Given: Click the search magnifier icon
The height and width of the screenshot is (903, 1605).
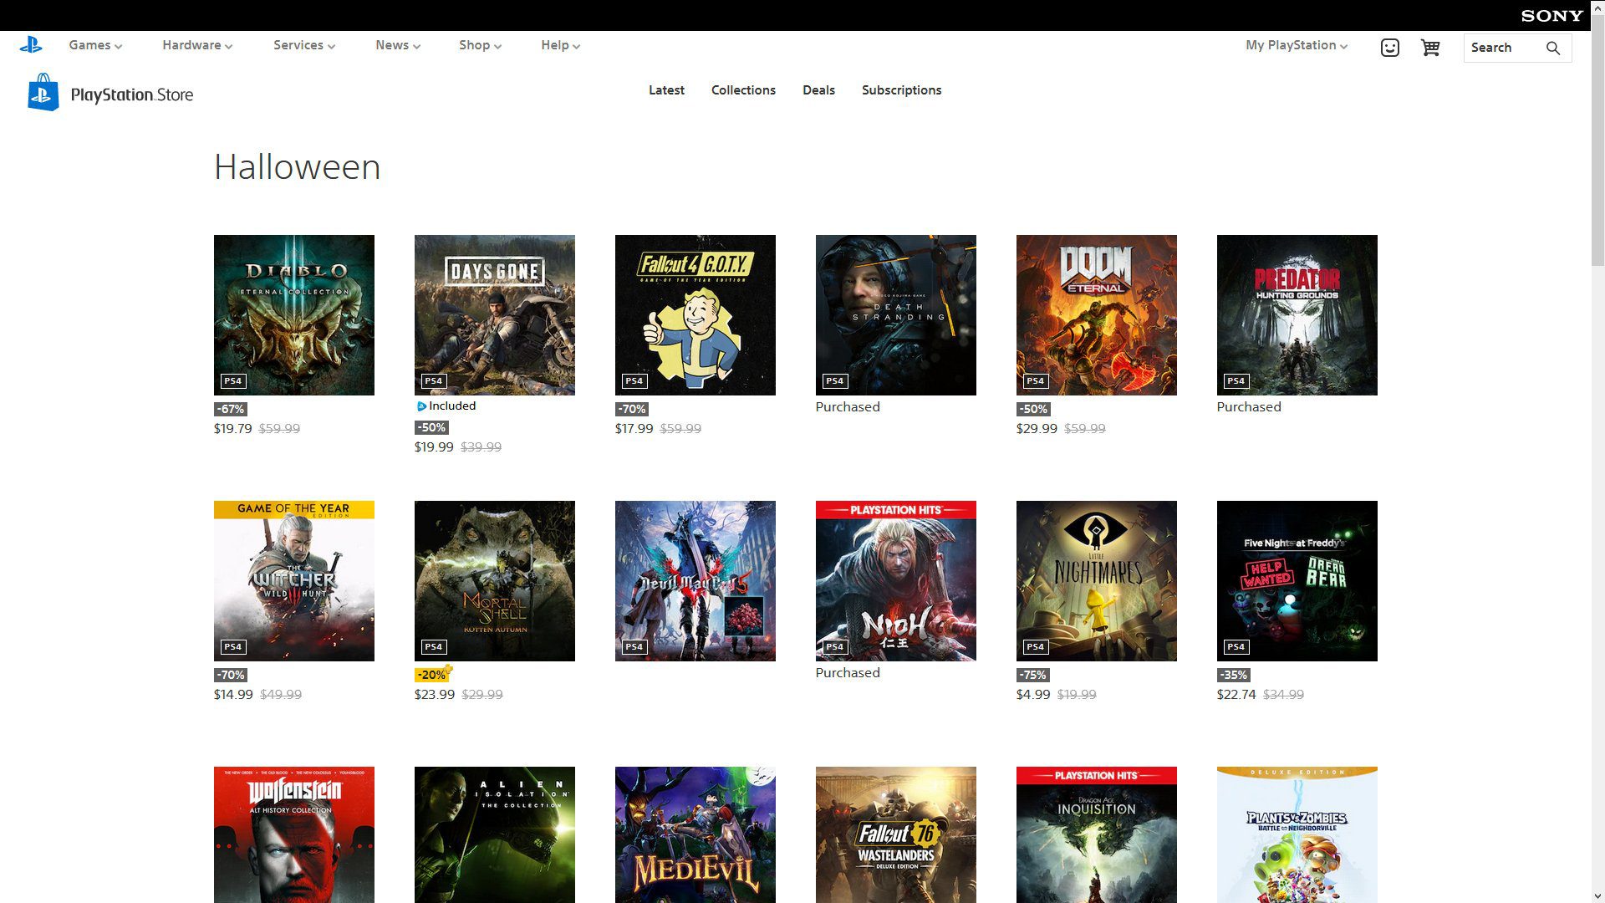Looking at the screenshot, I should pyautogui.click(x=1553, y=48).
